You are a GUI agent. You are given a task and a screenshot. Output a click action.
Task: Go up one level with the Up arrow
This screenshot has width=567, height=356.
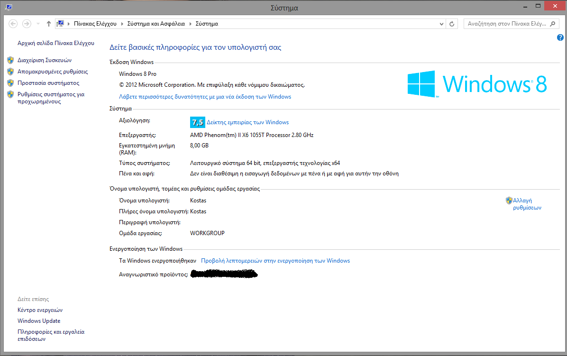tap(49, 24)
